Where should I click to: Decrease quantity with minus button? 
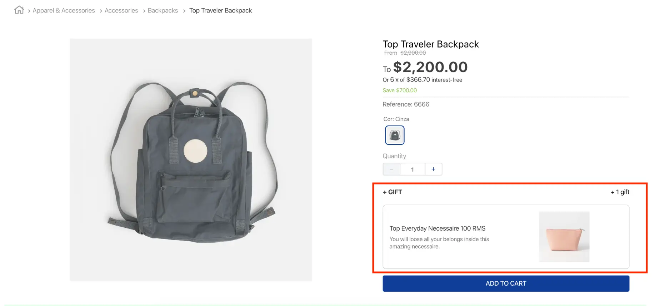coord(391,169)
